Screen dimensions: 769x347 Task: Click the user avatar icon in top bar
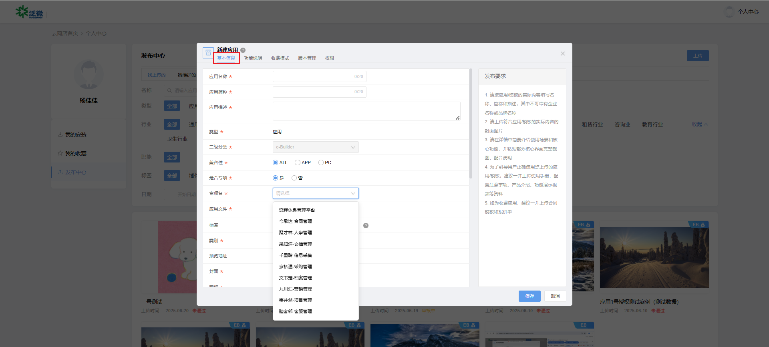pos(729,12)
